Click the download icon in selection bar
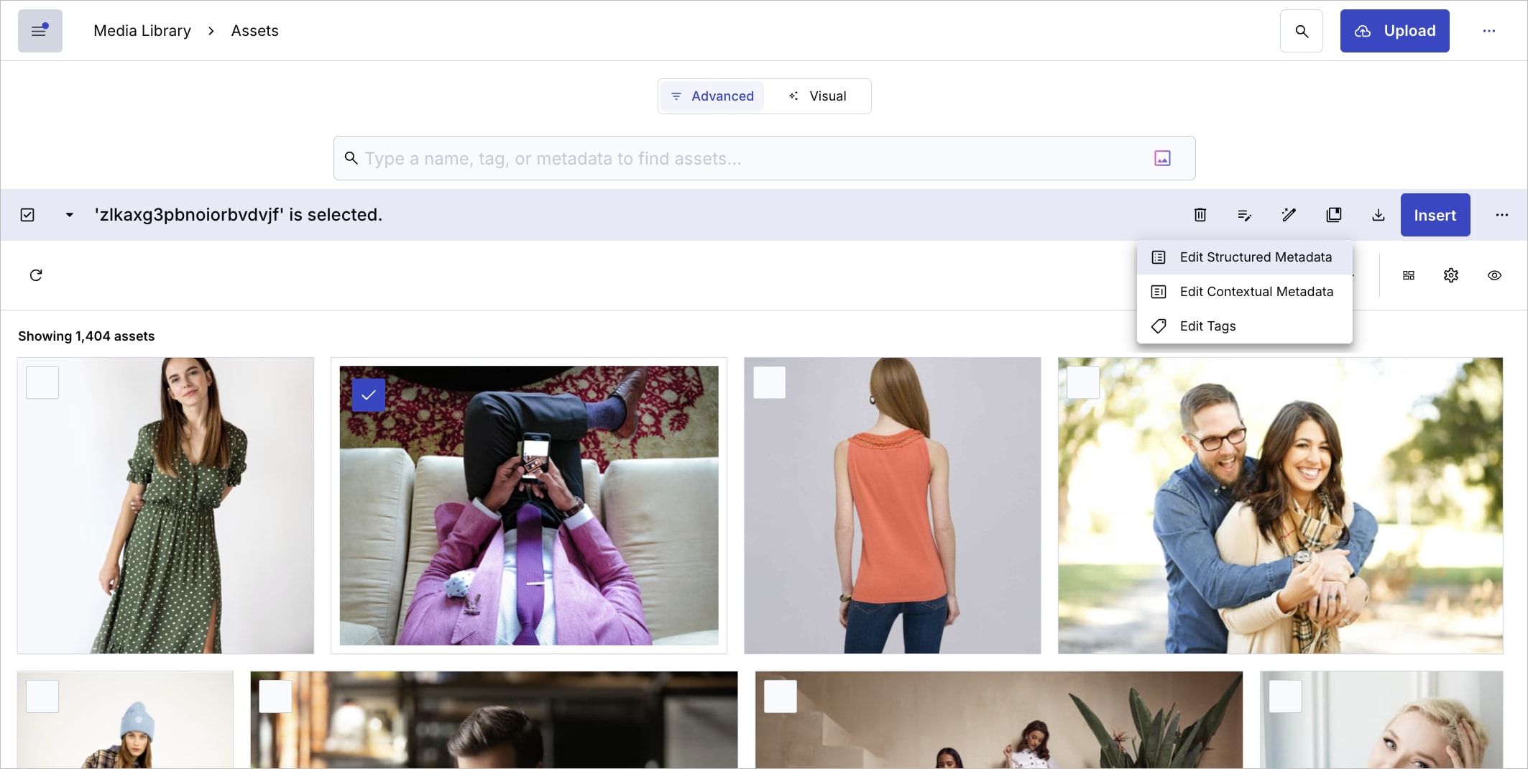 point(1378,215)
